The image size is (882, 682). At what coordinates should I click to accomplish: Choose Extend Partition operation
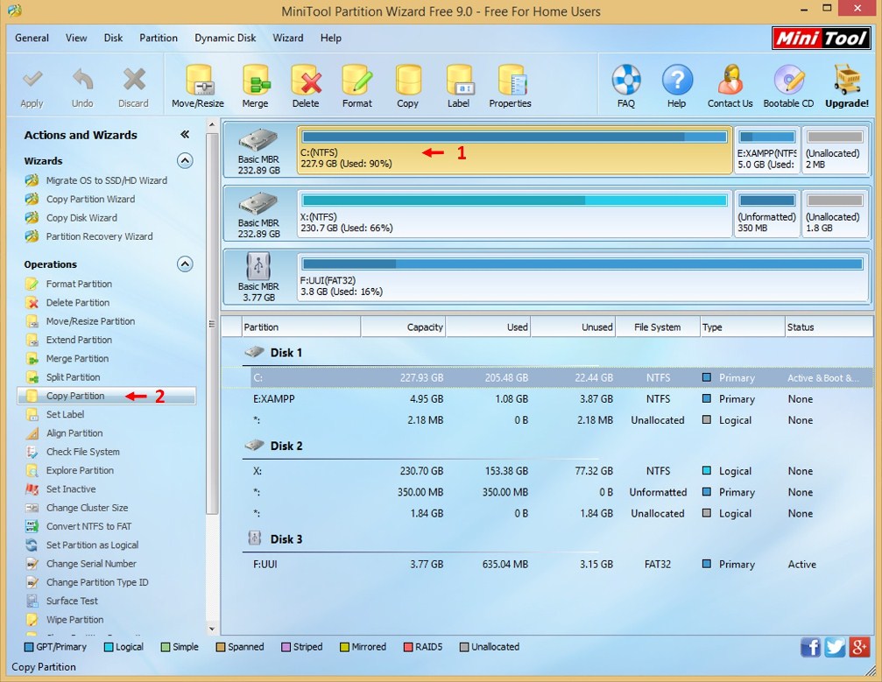click(x=79, y=340)
